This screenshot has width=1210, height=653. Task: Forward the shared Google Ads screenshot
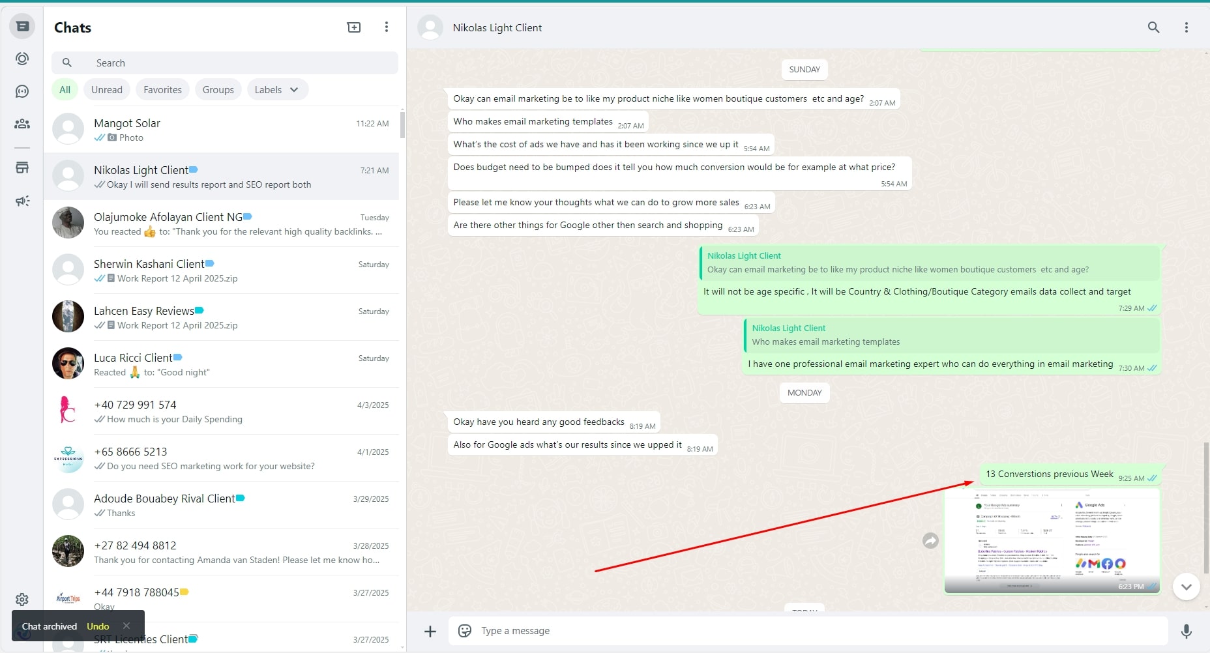930,540
